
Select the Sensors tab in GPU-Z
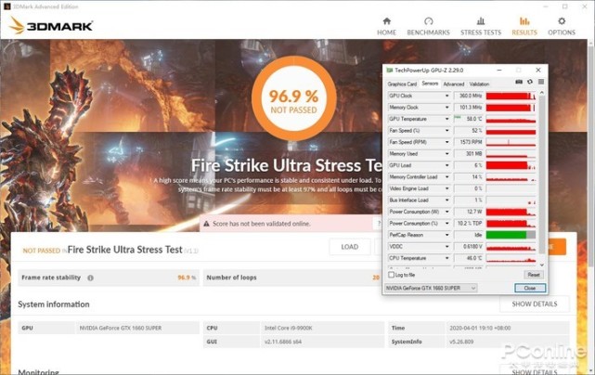click(430, 84)
